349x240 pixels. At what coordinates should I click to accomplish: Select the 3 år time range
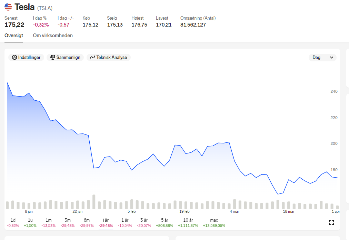pos(144,223)
